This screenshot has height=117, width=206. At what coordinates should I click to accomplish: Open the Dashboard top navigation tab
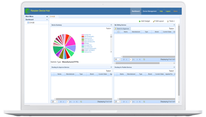136,11
